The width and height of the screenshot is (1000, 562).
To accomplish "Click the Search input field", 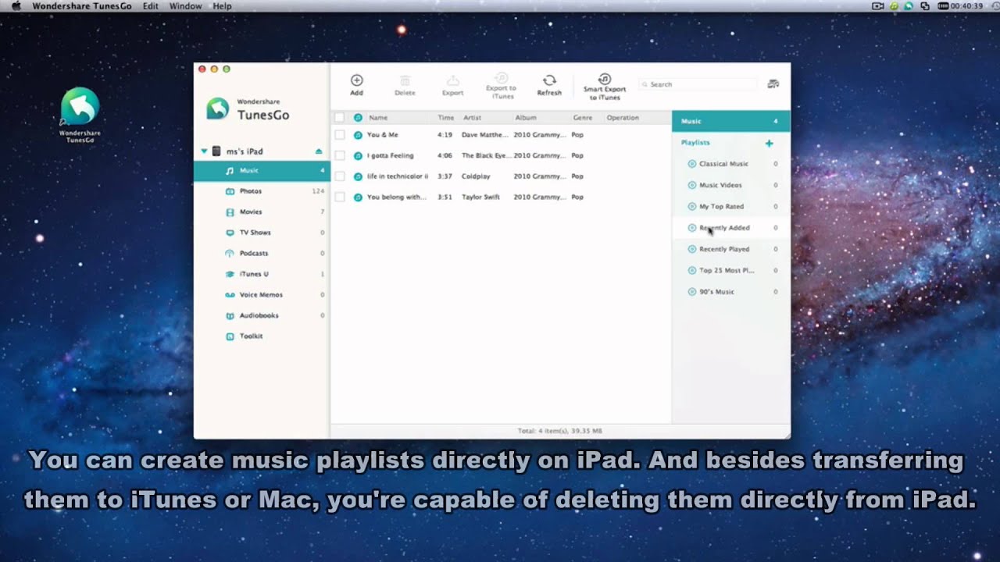I will tap(698, 84).
